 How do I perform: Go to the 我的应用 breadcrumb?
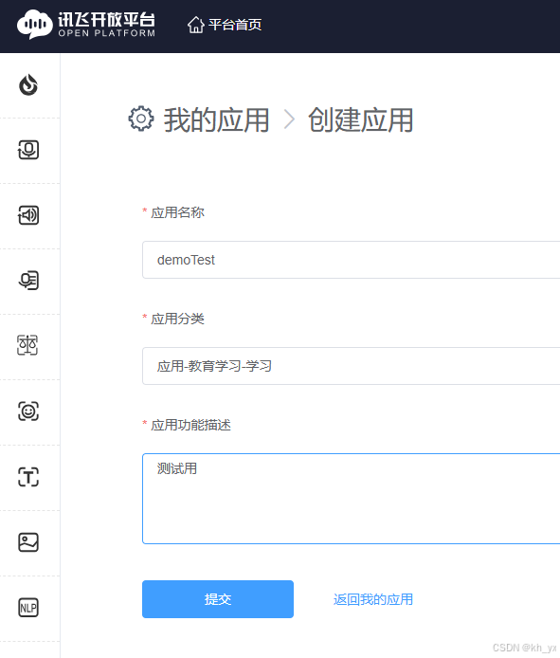coord(216,120)
